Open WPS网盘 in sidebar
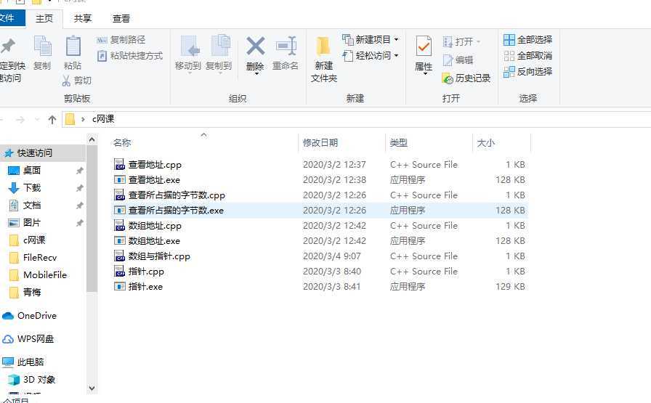This screenshot has width=651, height=403. coord(36,338)
